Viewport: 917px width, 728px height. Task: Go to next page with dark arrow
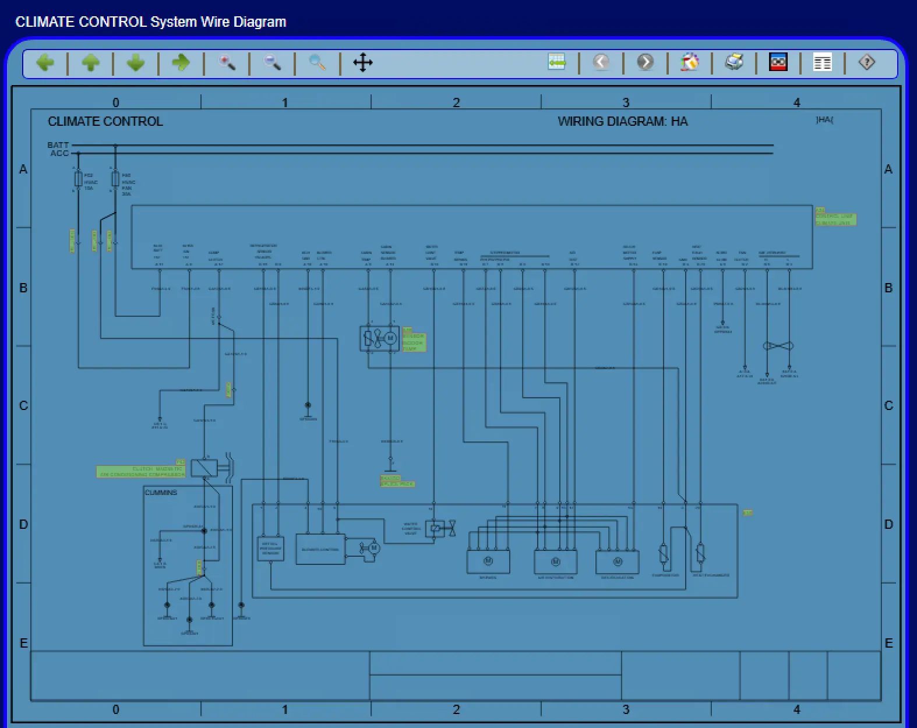(646, 62)
